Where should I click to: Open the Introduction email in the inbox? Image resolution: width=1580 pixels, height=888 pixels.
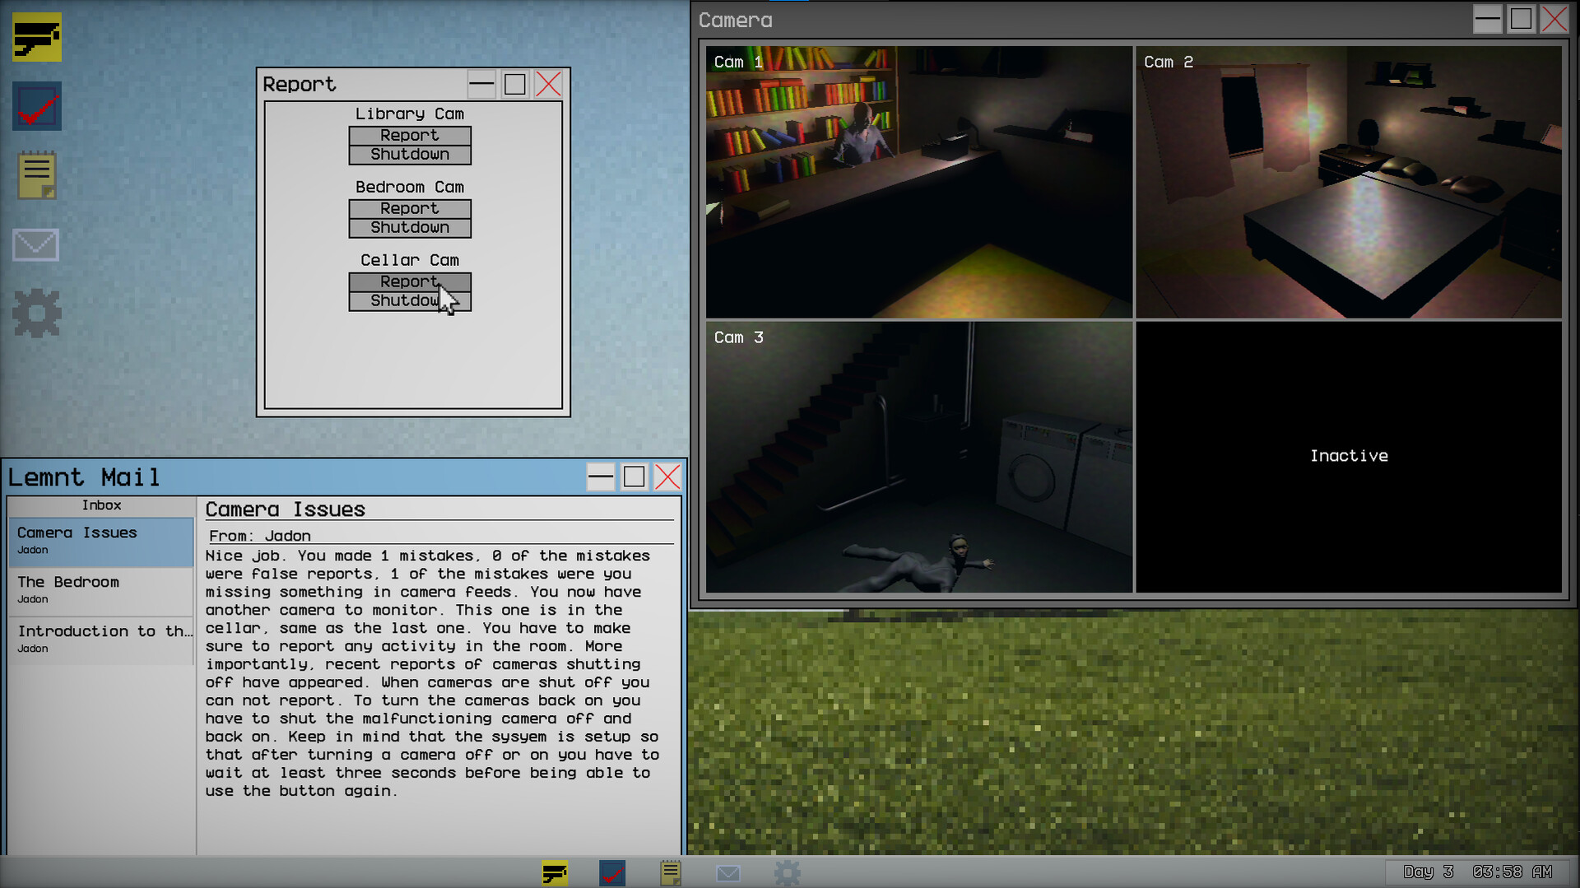pyautogui.click(x=101, y=639)
